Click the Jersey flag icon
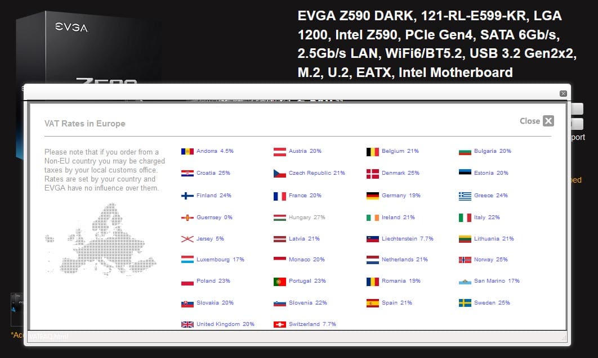This screenshot has height=358, width=598. [x=188, y=239]
